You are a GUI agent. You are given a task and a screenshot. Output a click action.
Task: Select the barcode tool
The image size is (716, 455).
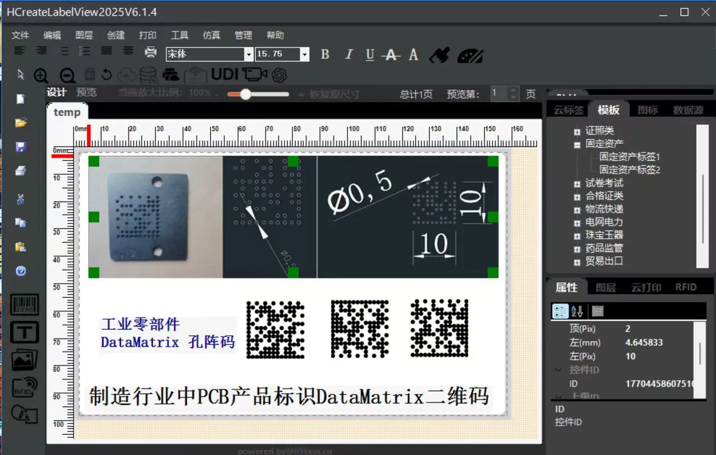point(25,305)
